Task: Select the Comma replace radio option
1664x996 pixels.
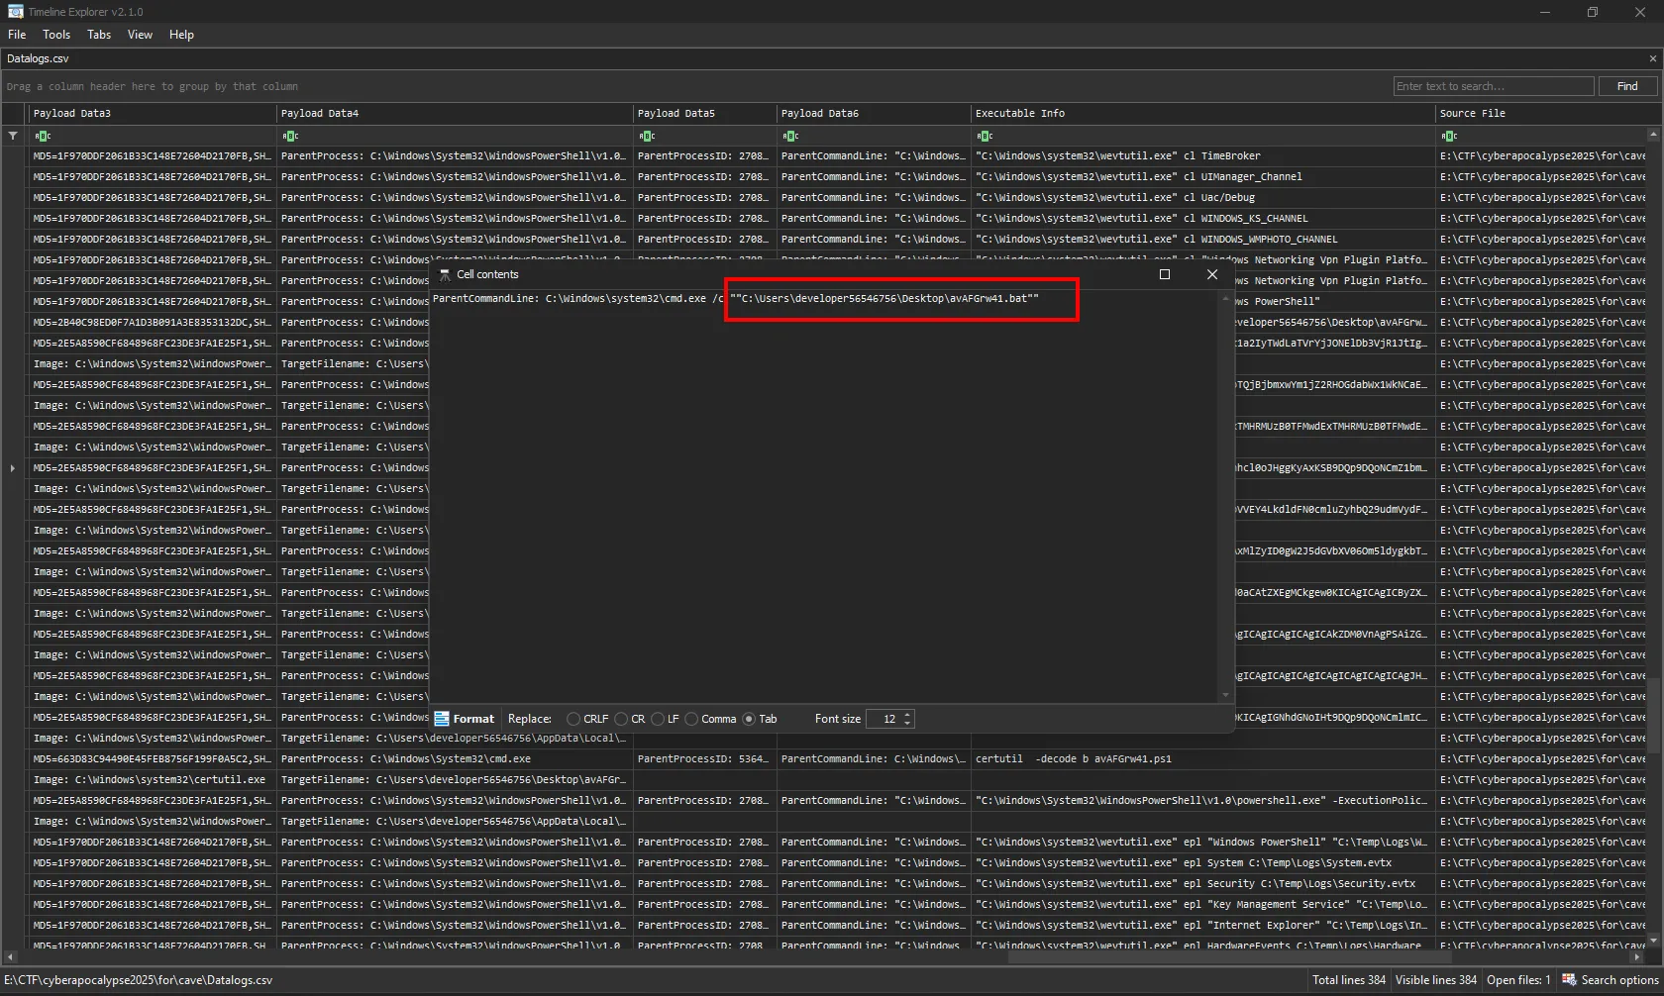Action: (x=692, y=719)
